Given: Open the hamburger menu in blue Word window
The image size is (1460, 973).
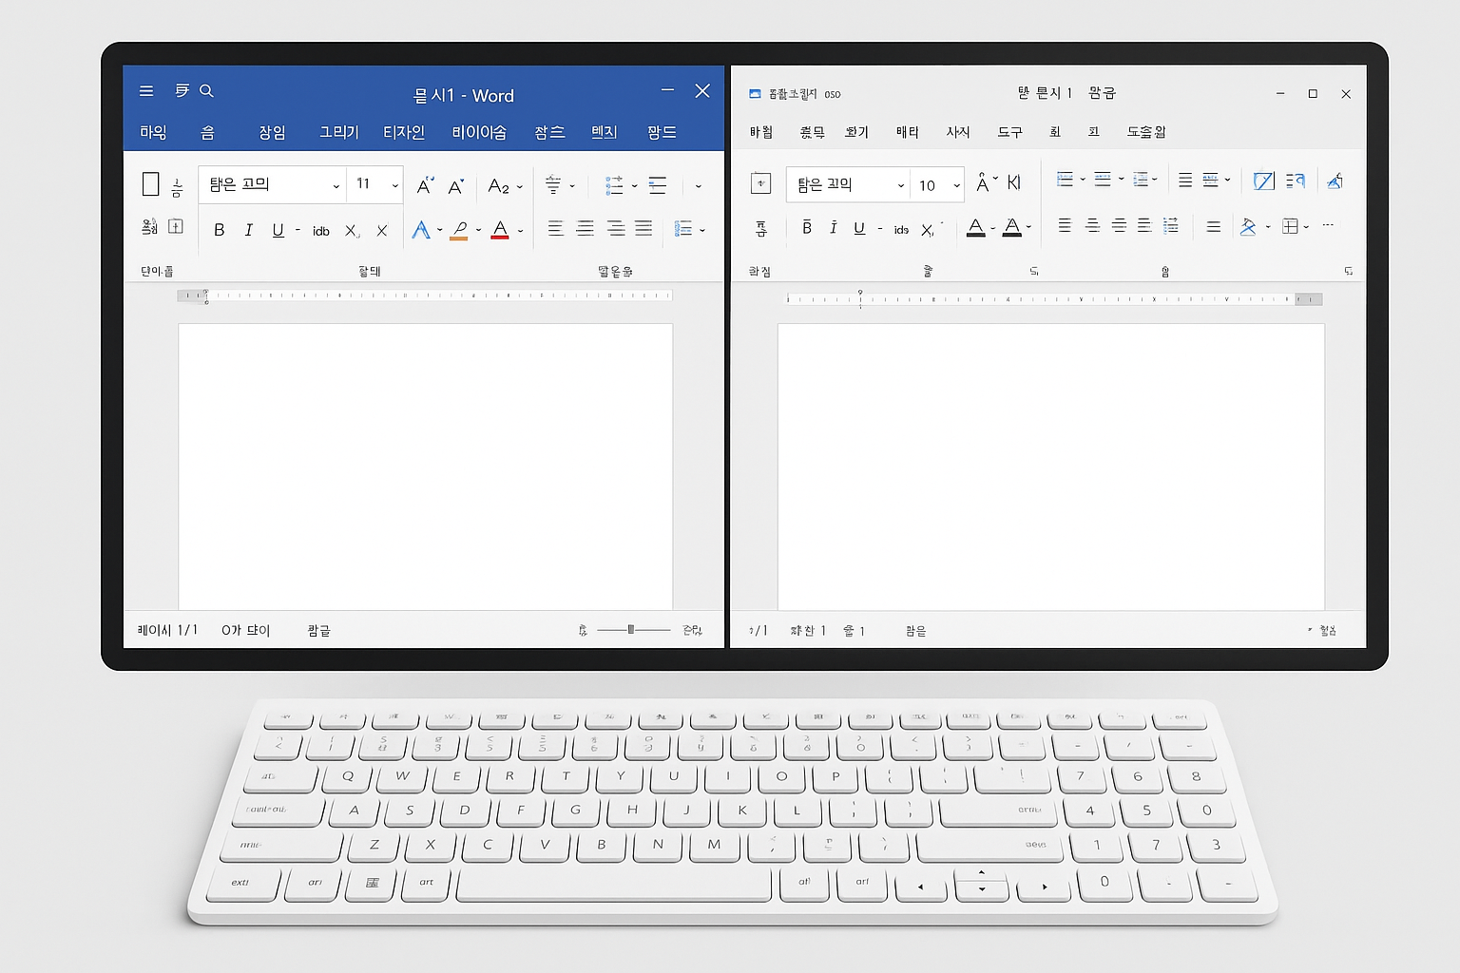Looking at the screenshot, I should [146, 91].
